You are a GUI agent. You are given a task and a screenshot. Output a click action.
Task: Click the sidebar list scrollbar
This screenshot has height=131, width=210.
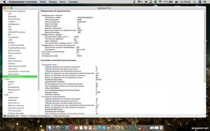(x=38, y=51)
